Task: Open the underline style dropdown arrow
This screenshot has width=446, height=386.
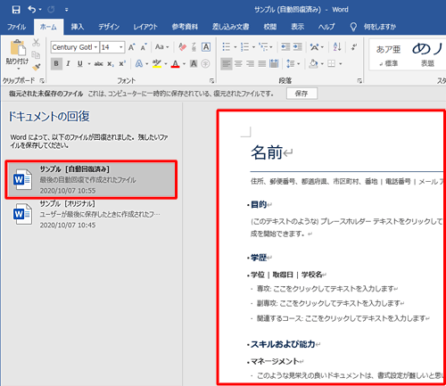Action: (x=88, y=64)
